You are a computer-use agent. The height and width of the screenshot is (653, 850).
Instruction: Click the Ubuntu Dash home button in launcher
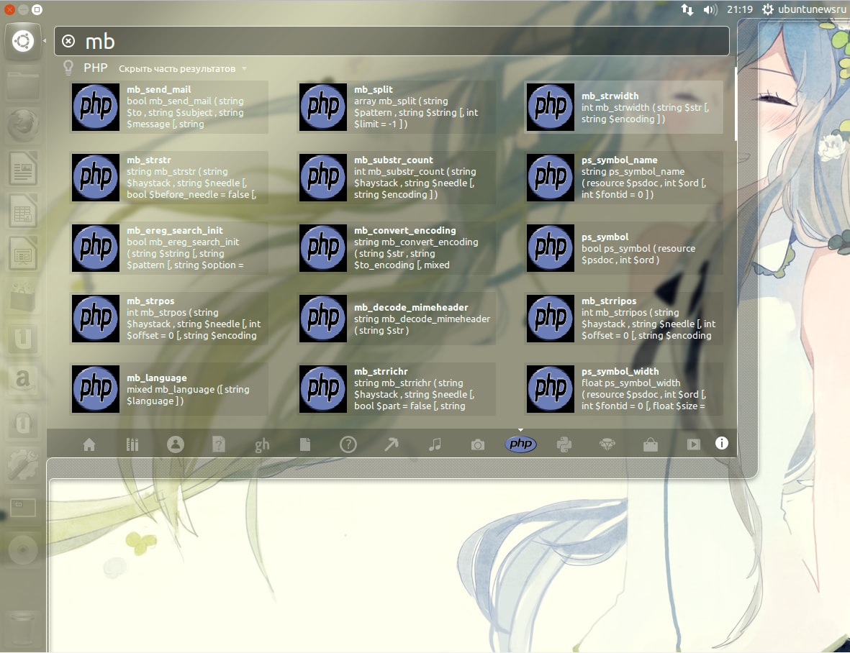[x=23, y=42]
